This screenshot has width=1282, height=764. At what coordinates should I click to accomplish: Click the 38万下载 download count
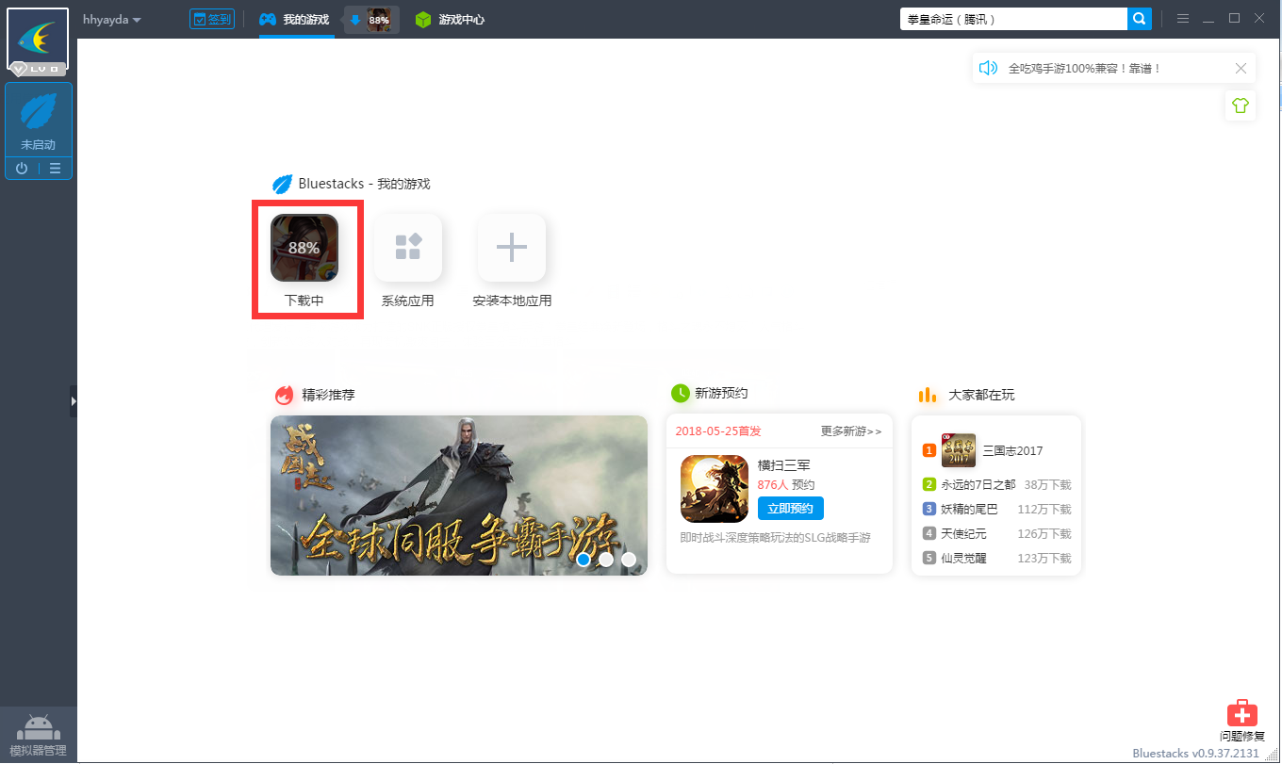(x=1047, y=485)
